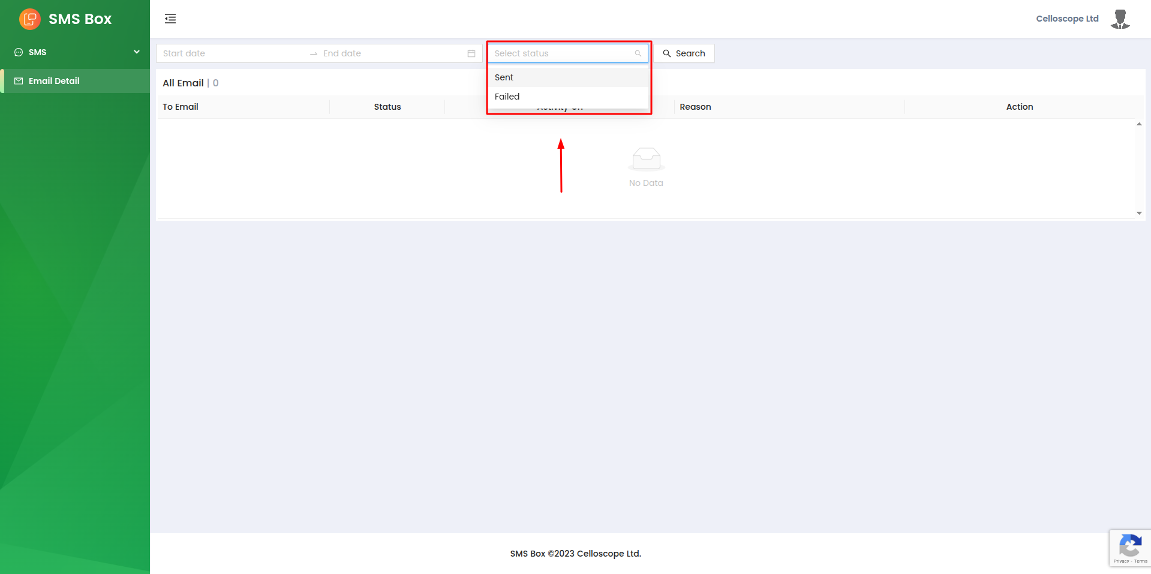Click the table scroll up arrow
1151x574 pixels.
[x=1139, y=124]
